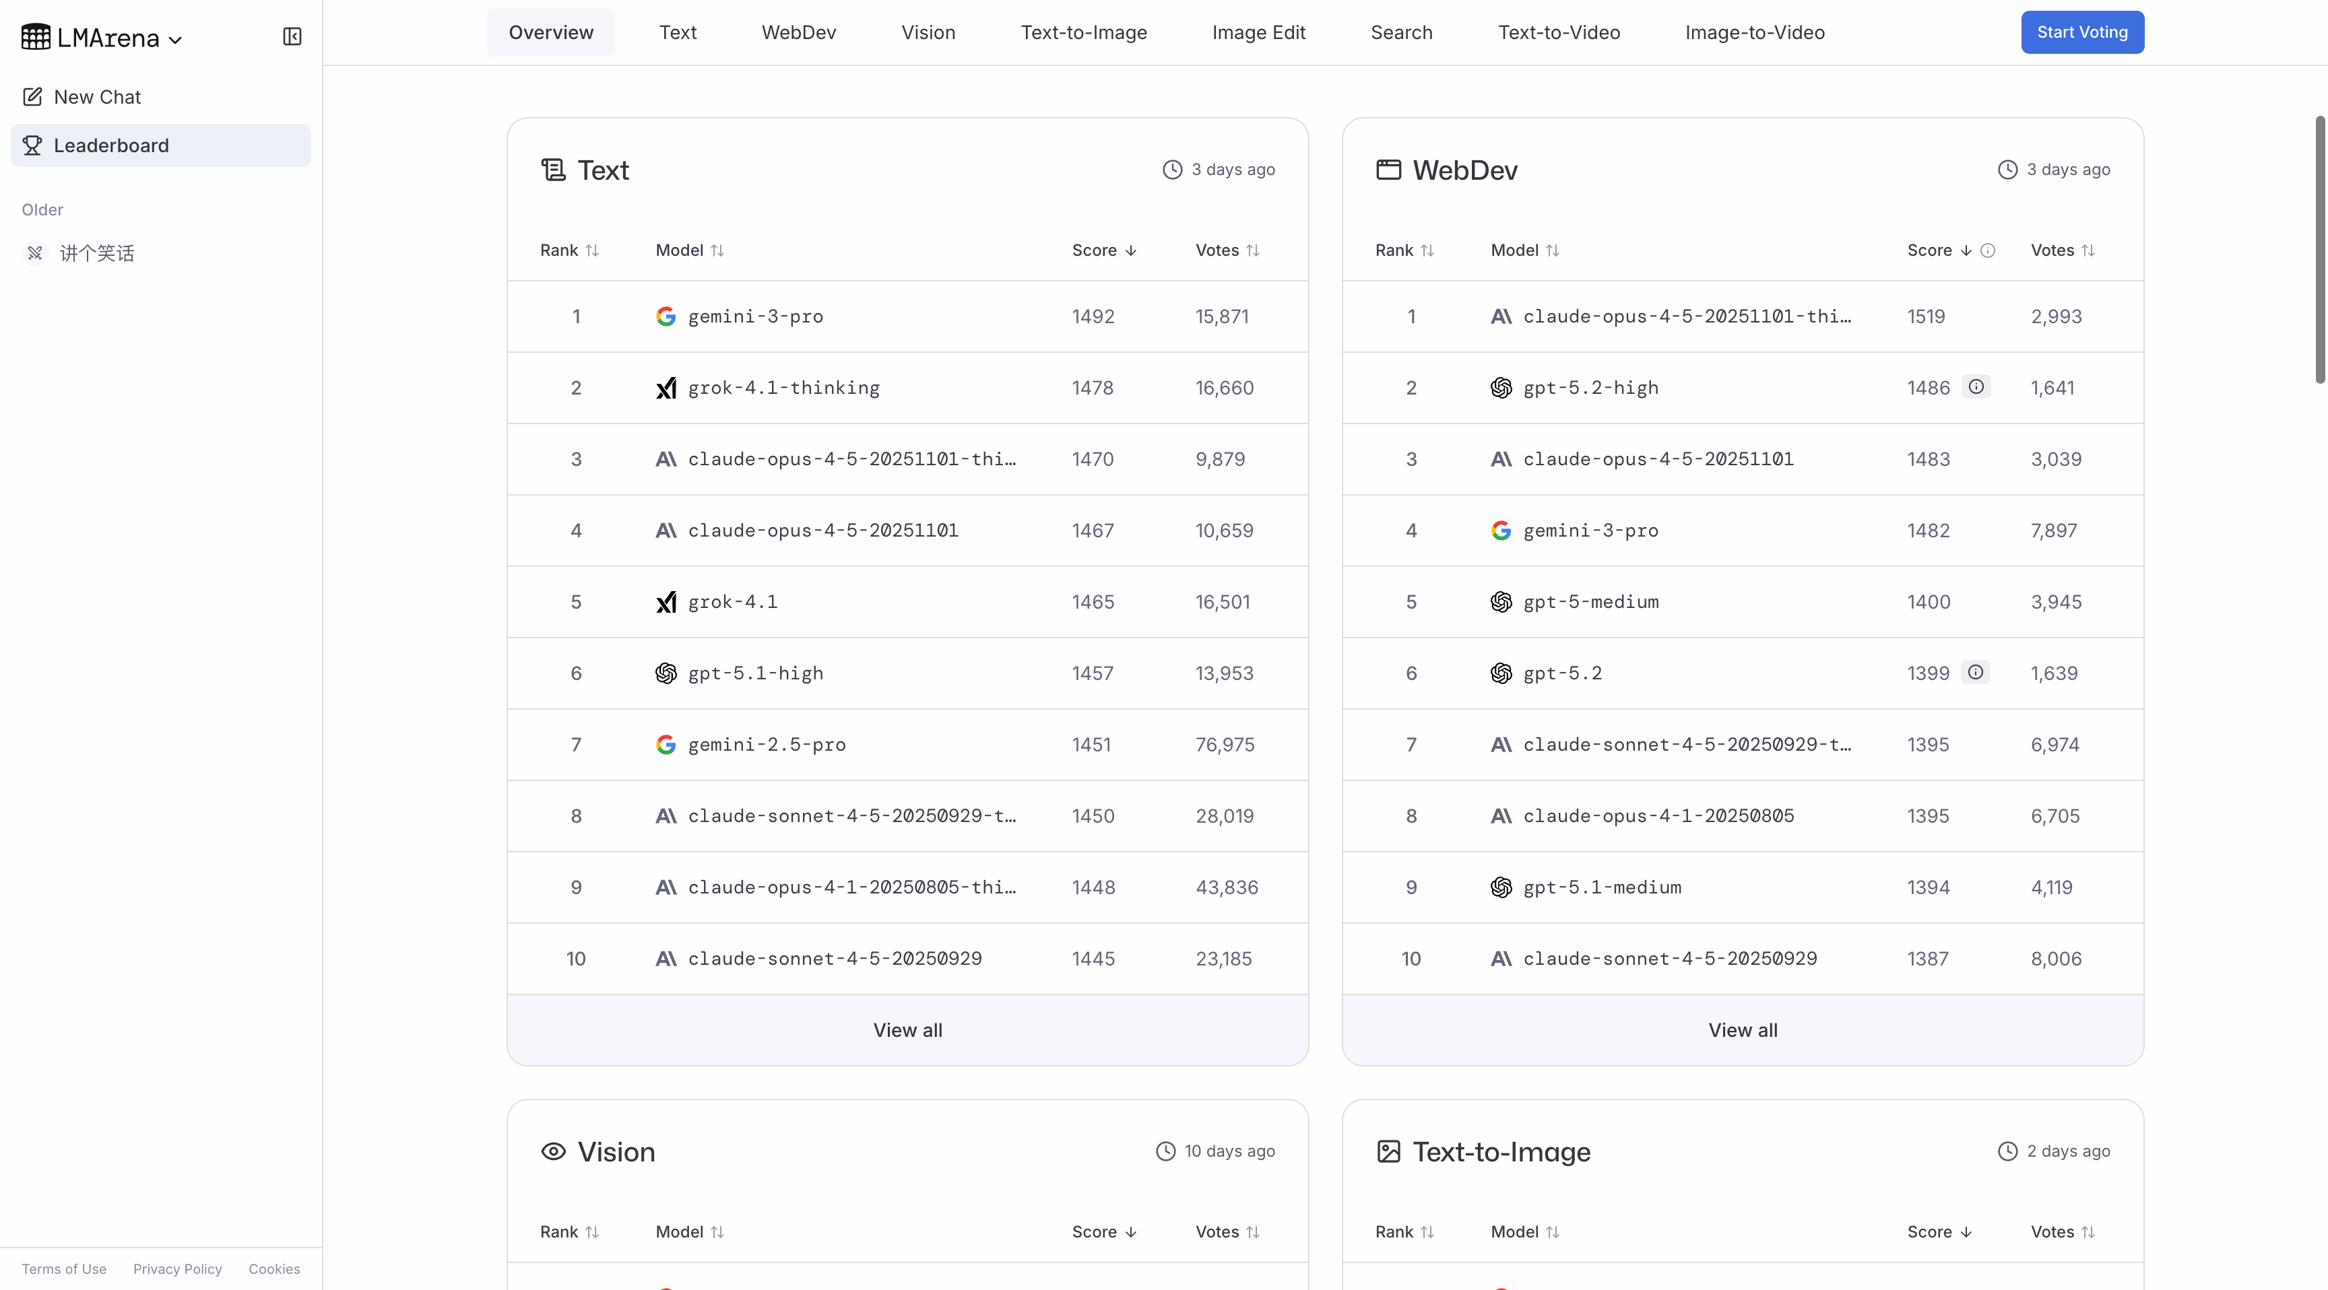This screenshot has height=1290, width=2328.
Task: Open the Privacy Policy link
Action: (x=177, y=1268)
